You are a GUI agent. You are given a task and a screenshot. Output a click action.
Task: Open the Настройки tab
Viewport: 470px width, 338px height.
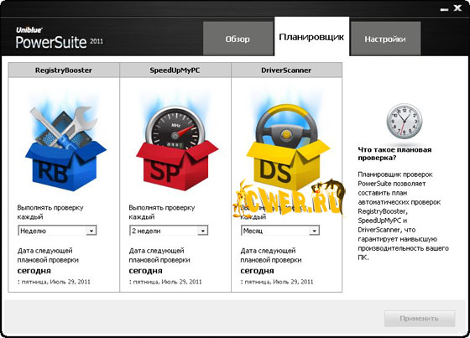tap(385, 39)
